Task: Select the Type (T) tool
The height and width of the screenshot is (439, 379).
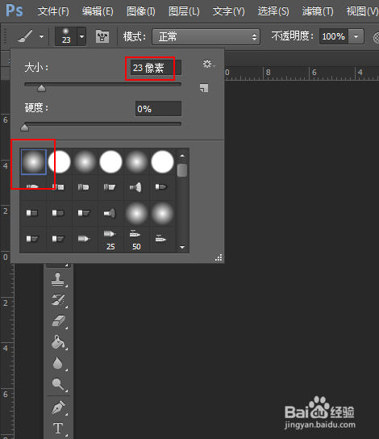Action: tap(58, 428)
